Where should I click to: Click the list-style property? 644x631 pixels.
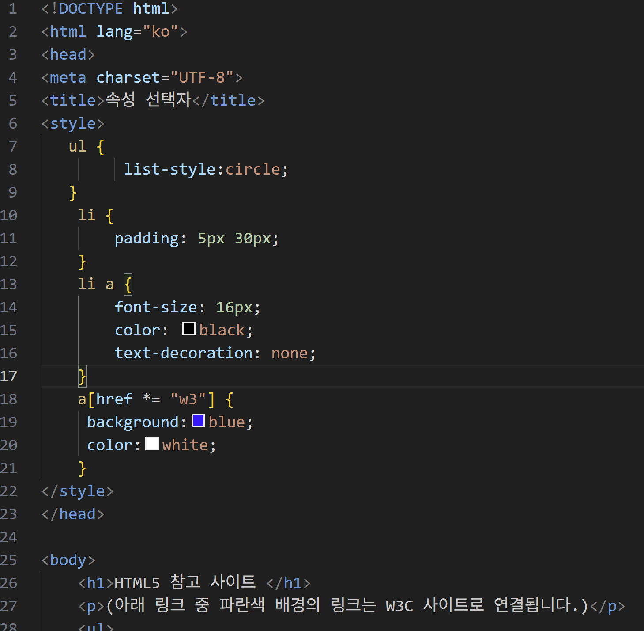[170, 169]
